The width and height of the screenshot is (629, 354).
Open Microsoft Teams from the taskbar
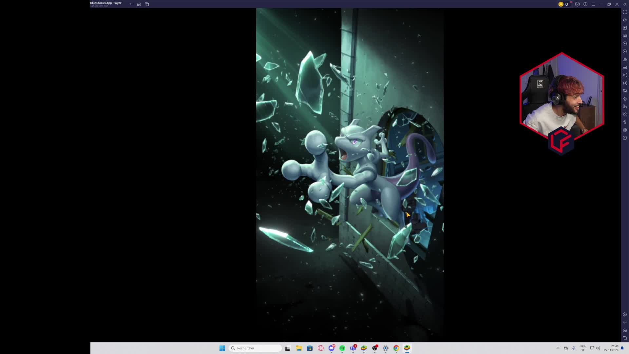coord(353,348)
